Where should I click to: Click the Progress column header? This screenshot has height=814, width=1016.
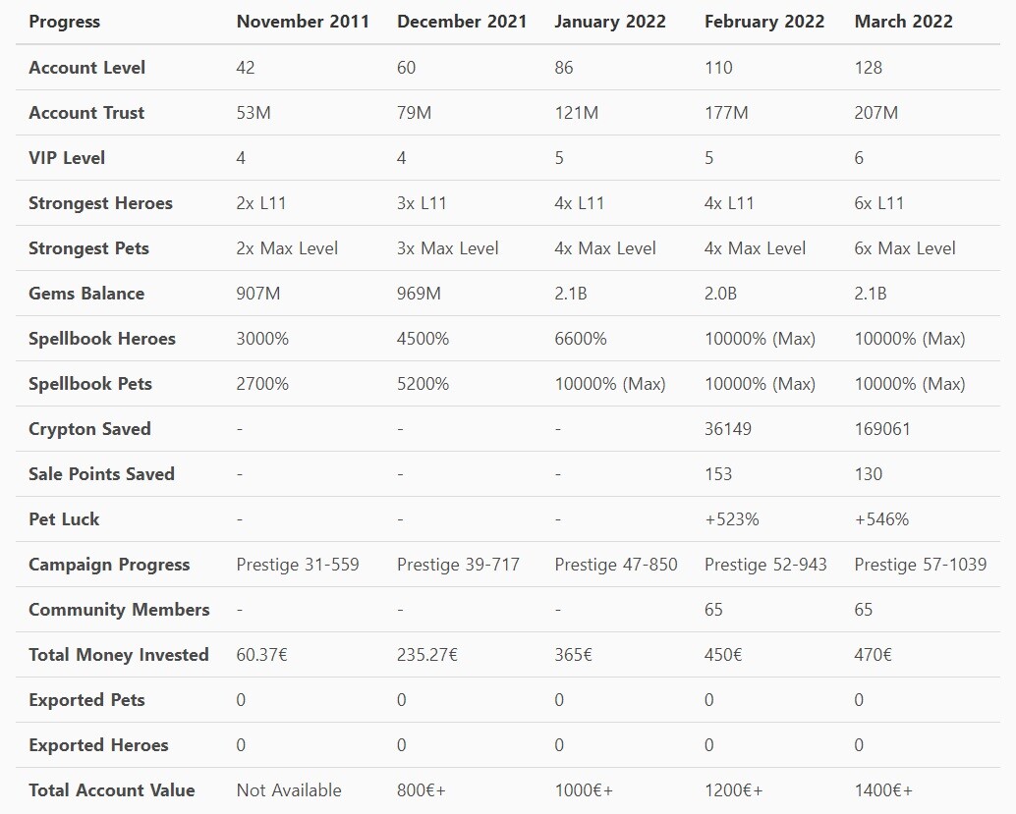tap(64, 22)
